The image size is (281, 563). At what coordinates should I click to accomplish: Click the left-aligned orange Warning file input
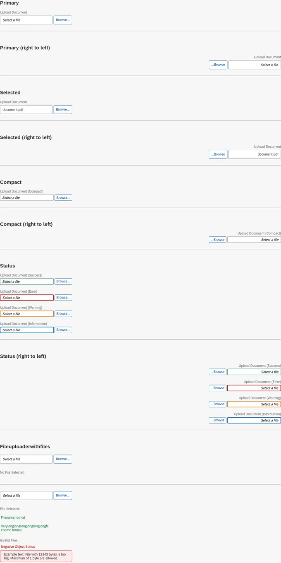[27, 314]
